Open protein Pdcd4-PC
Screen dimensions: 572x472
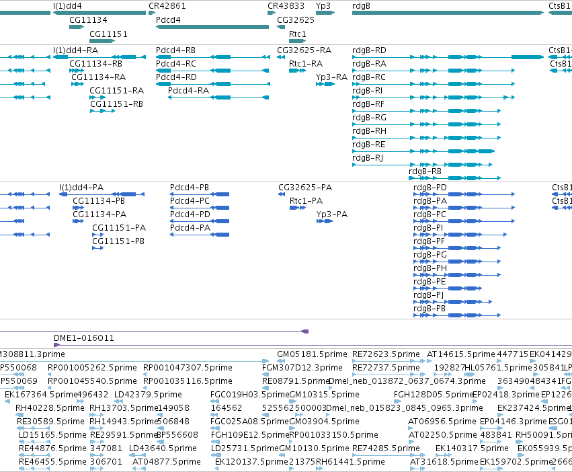(190, 201)
